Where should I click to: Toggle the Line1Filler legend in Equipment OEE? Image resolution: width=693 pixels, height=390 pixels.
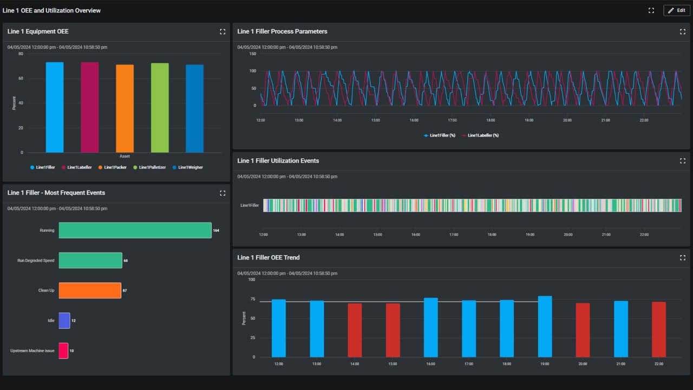pos(43,167)
